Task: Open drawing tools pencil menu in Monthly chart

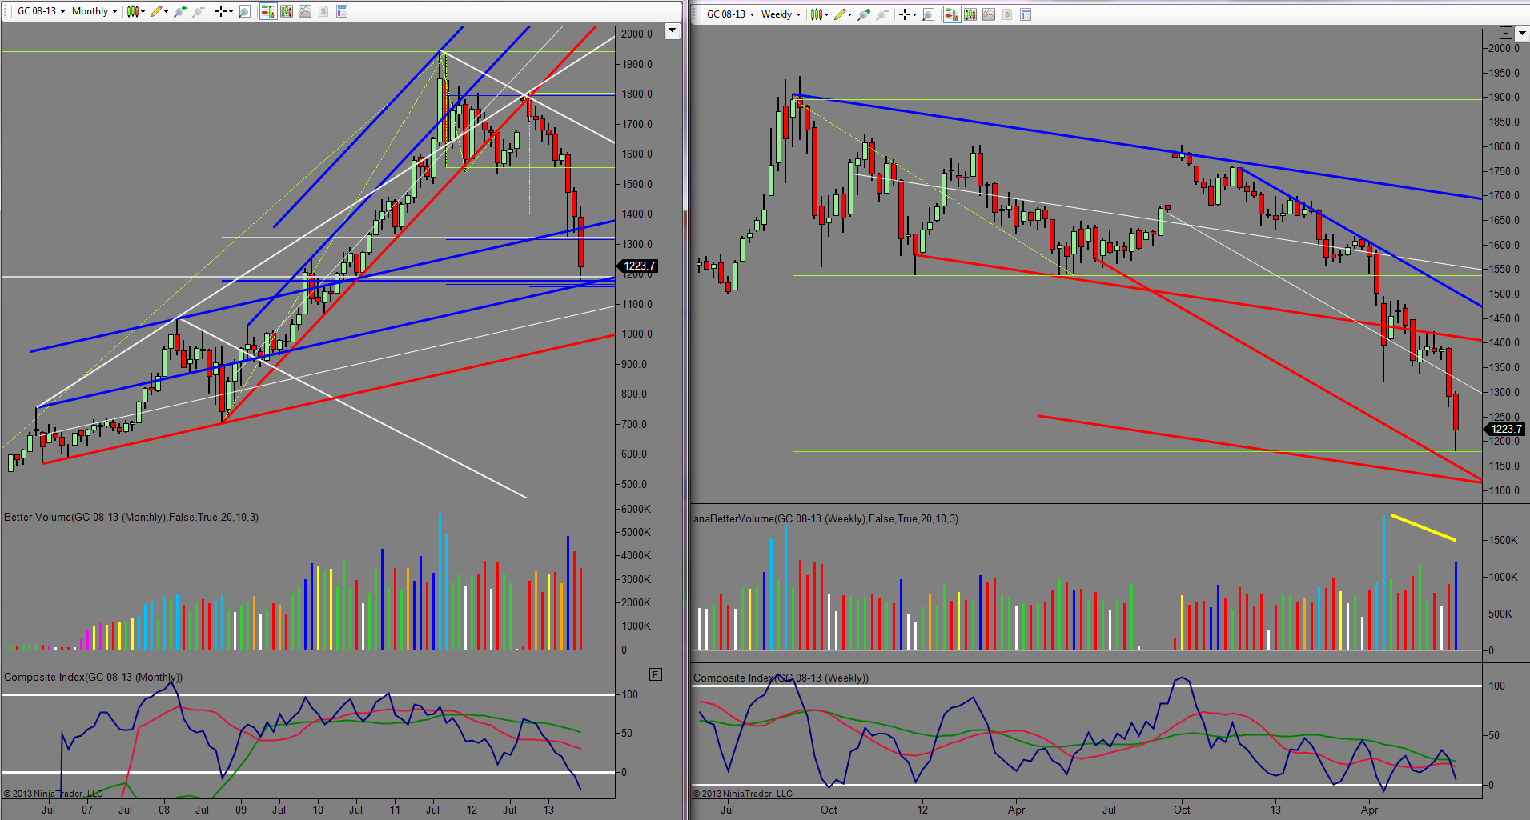Action: (x=159, y=11)
